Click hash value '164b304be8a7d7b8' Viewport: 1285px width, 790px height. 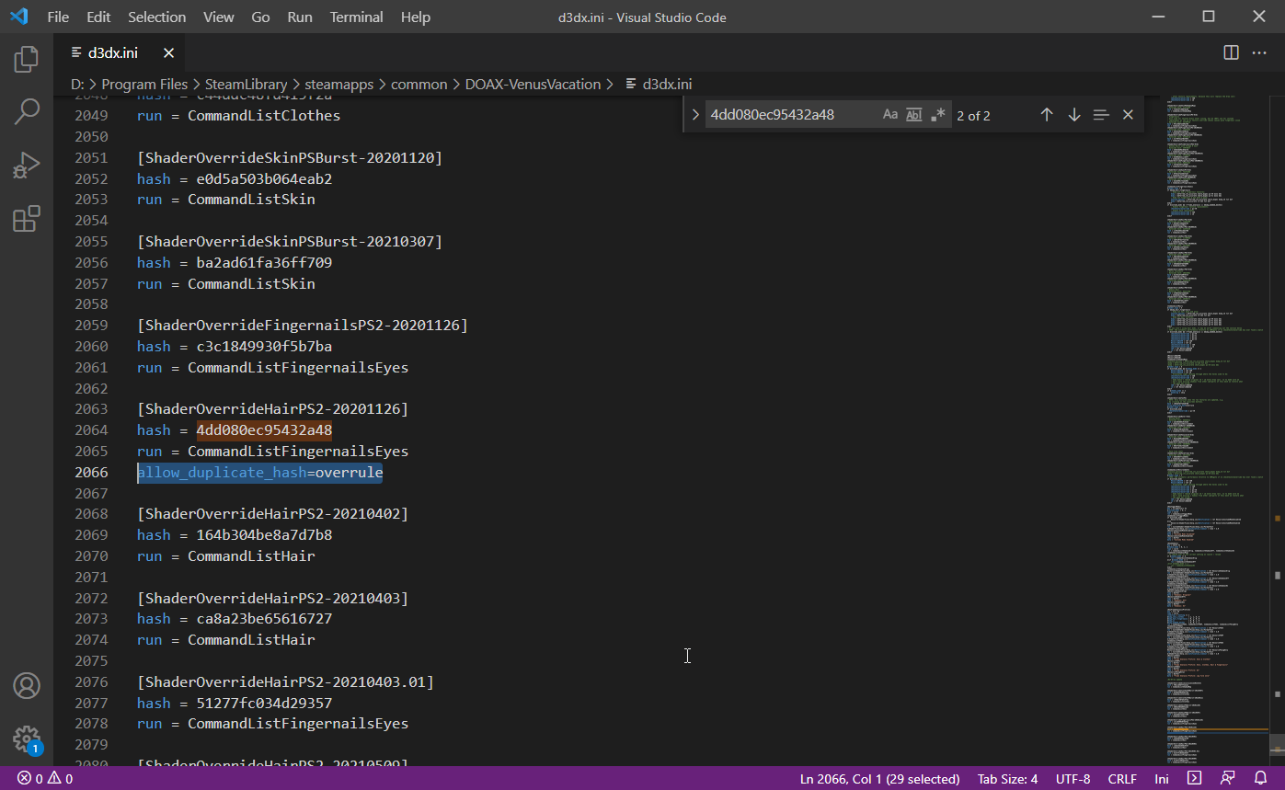point(264,535)
